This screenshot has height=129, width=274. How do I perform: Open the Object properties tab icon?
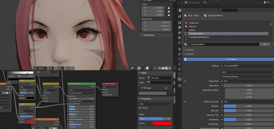[x=180, y=49]
